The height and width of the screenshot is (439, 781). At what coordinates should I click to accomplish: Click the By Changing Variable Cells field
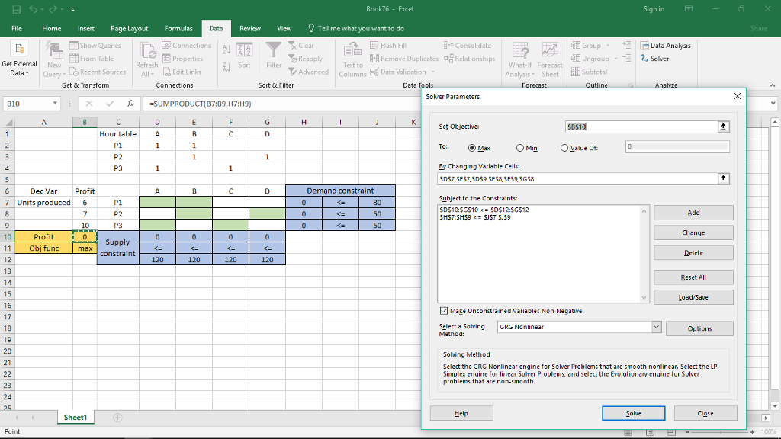pyautogui.click(x=576, y=179)
